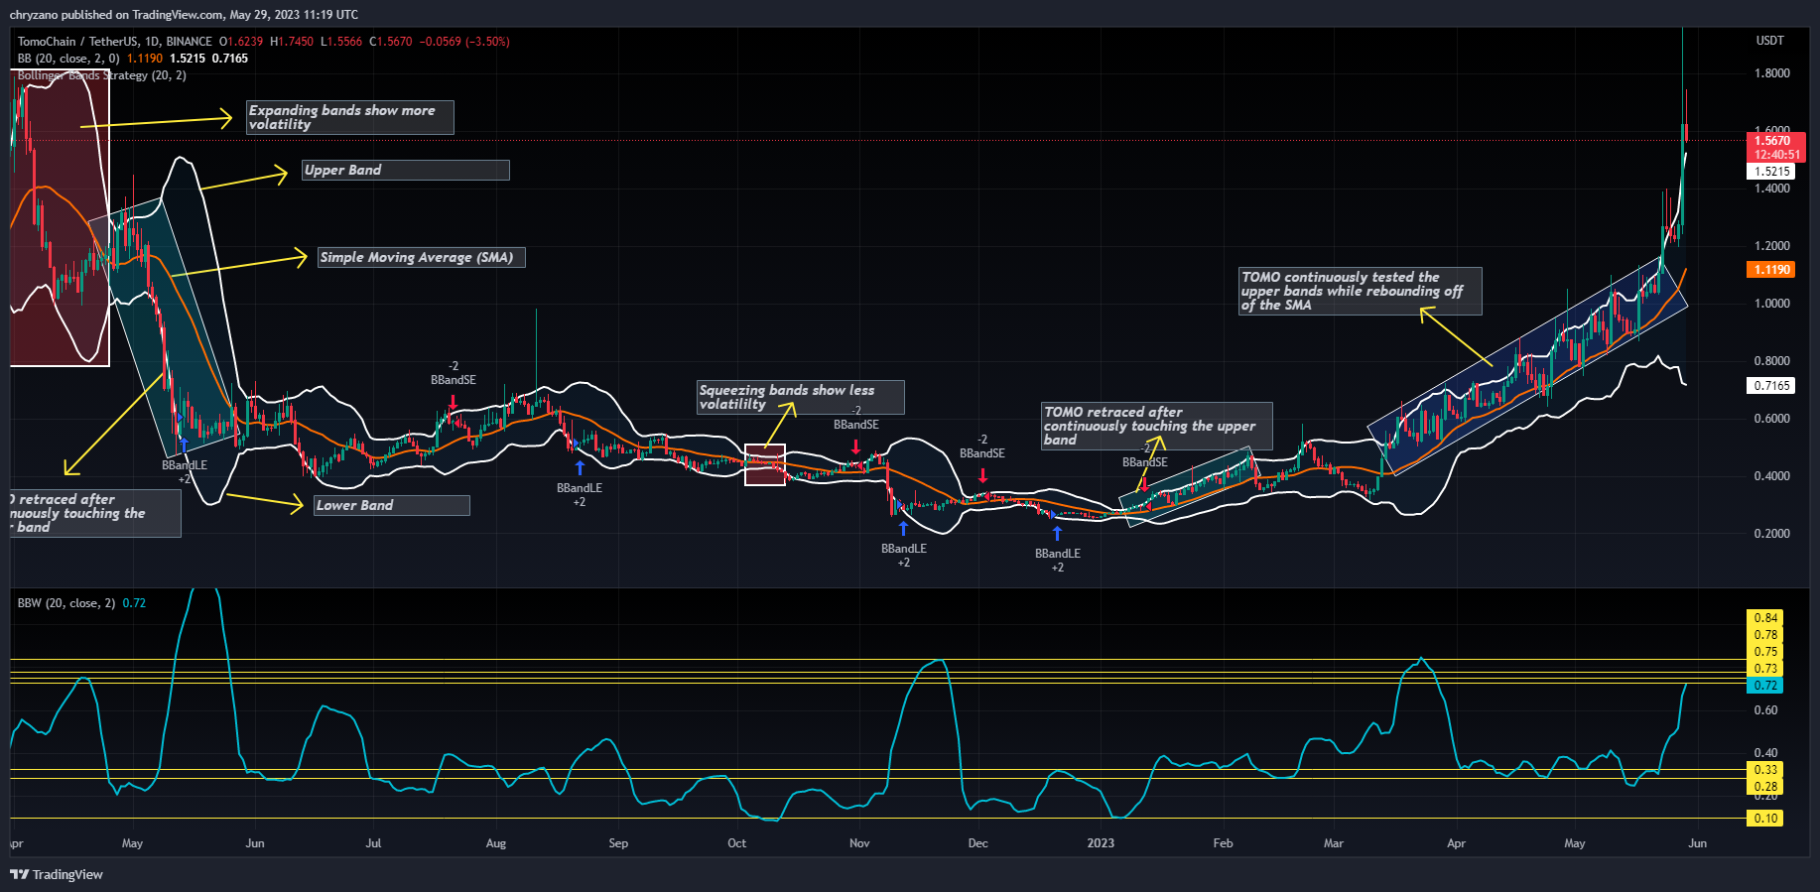Viewport: 1820px width, 892px height.
Task: Click the 0.60 tick on the BBW scale
Action: click(x=1766, y=710)
